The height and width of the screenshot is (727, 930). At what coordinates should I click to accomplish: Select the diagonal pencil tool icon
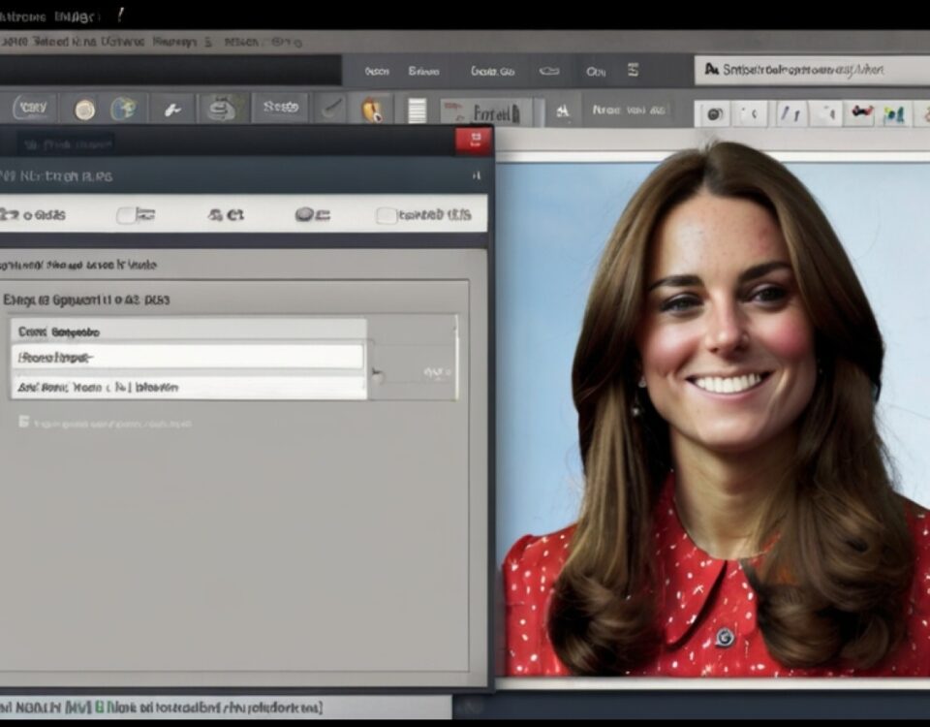tap(331, 109)
